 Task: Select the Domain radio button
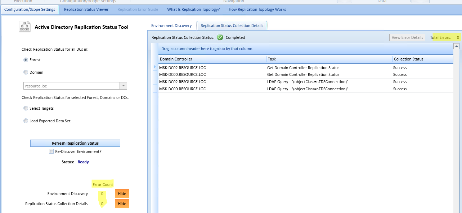pyautogui.click(x=26, y=72)
